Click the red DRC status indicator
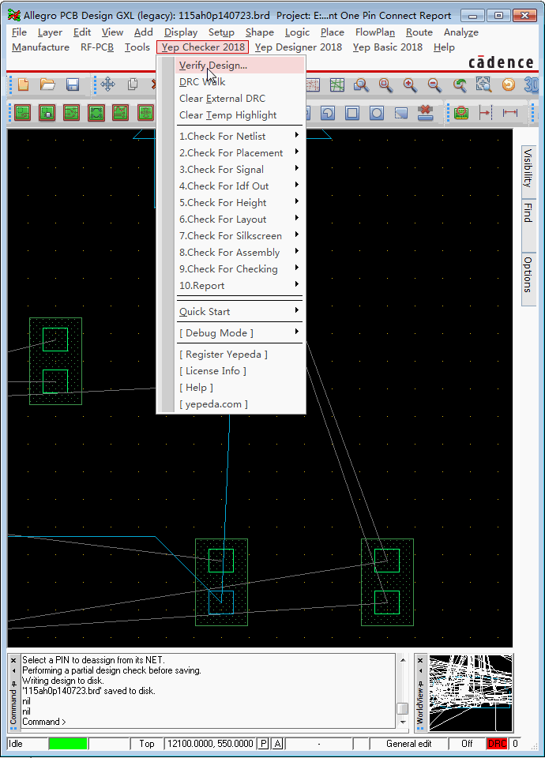Screen dimensions: 545x758 pyautogui.click(x=497, y=744)
